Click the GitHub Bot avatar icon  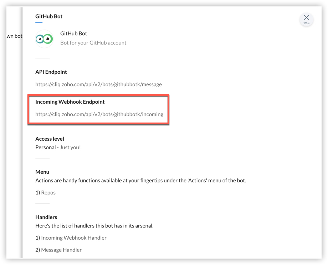pyautogui.click(x=44, y=39)
